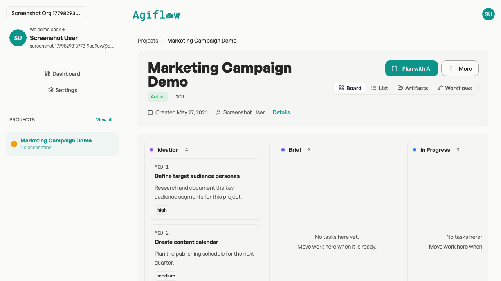Viewport: 501px width, 281px height.
Task: Switch to the Board view tab
Action: 350,88
